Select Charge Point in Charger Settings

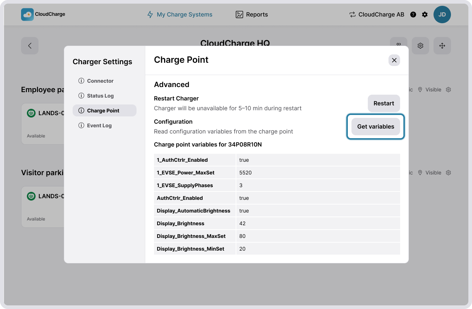coord(105,111)
